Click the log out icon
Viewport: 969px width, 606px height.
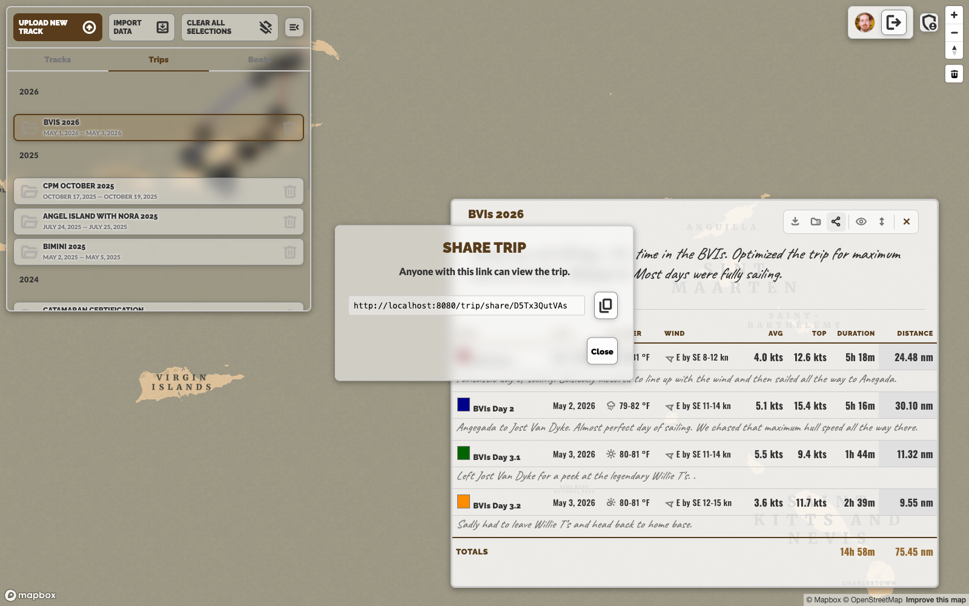coord(893,23)
